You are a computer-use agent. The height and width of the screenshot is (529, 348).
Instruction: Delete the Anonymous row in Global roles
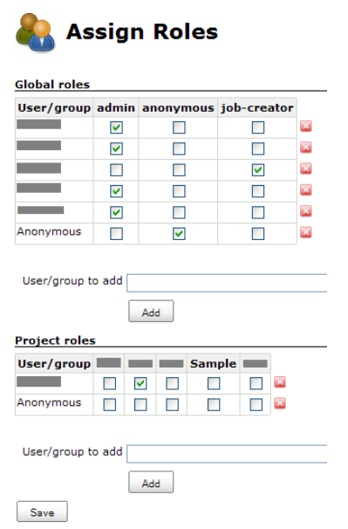click(305, 232)
